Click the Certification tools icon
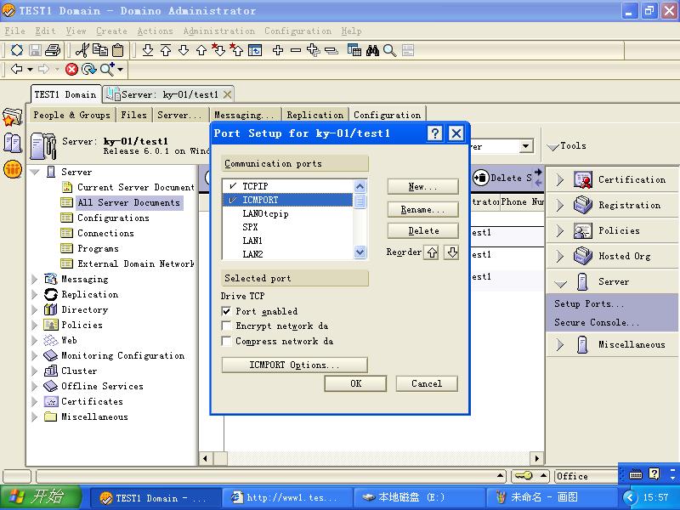 pyautogui.click(x=582, y=180)
